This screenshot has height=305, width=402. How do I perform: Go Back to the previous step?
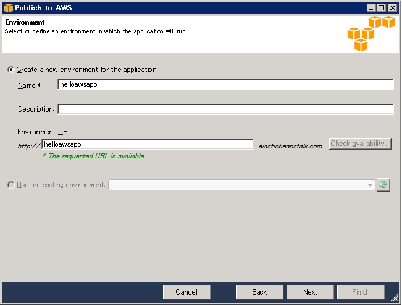(259, 292)
